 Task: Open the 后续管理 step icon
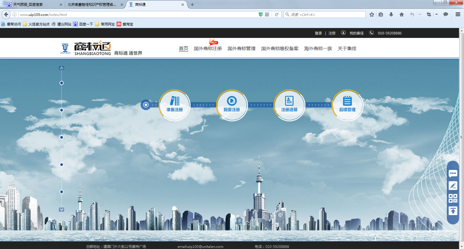(347, 105)
